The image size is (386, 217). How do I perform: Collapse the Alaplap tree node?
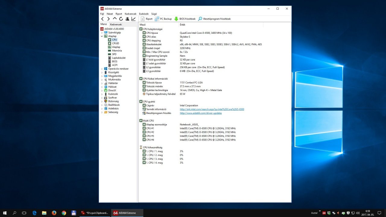coord(102,36)
